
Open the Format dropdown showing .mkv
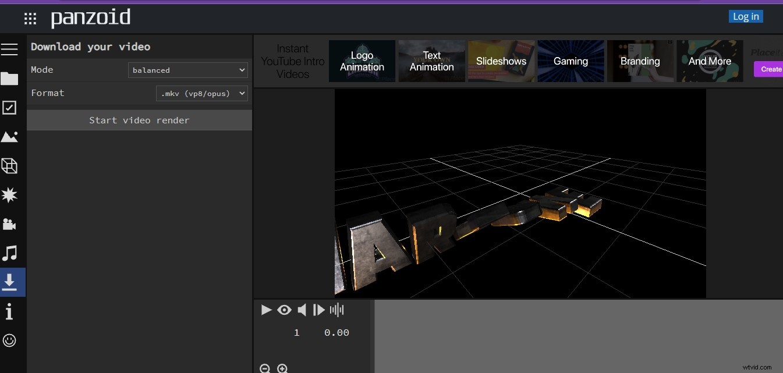[201, 93]
